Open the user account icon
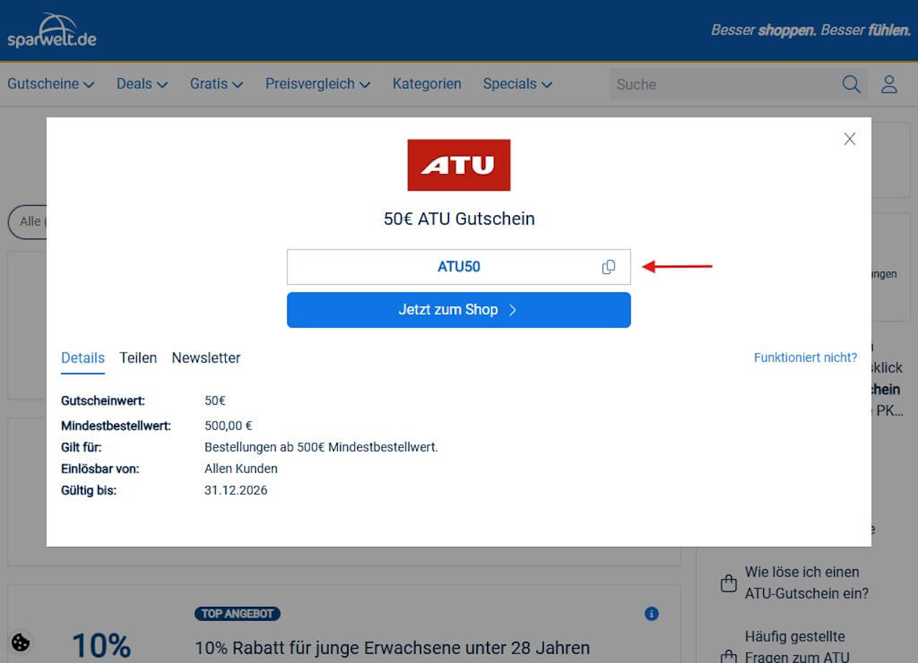This screenshot has height=663, width=918. point(889,84)
